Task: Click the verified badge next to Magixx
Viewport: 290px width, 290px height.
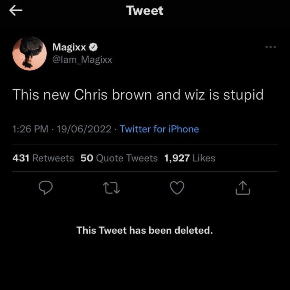Action: click(94, 47)
